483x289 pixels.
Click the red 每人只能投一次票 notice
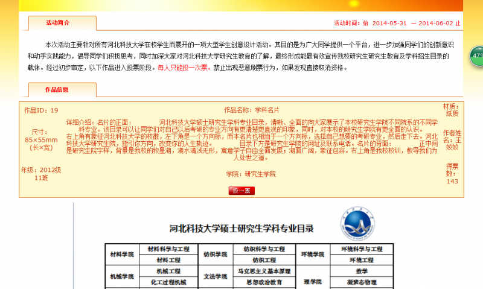[x=184, y=68]
